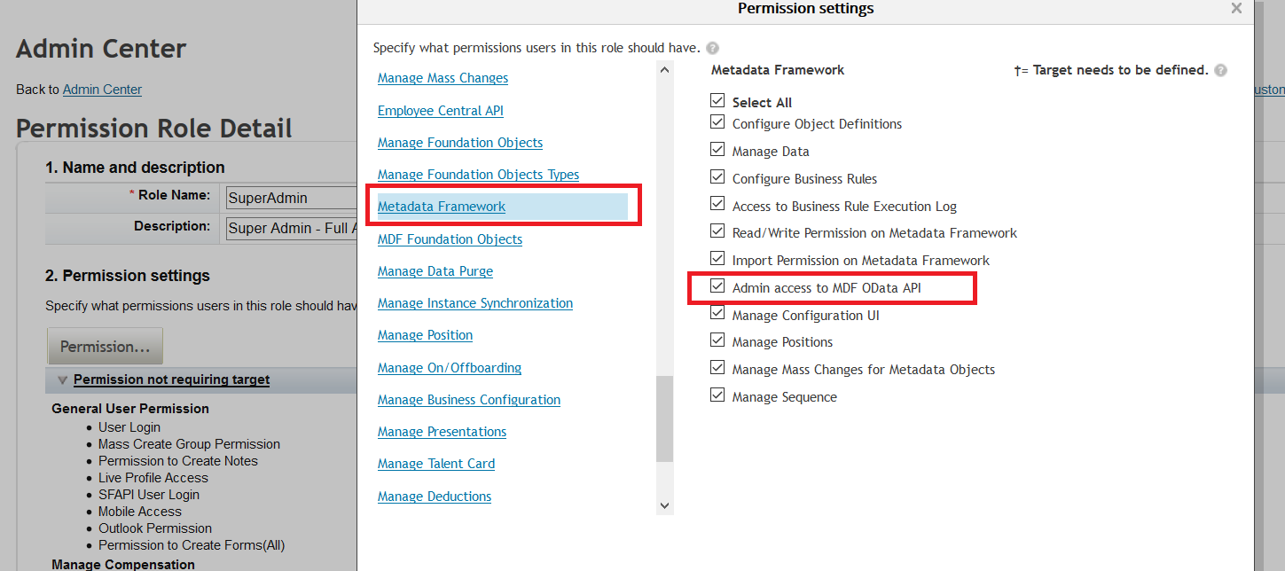Toggle Admin access to MDF OData API
Image resolution: width=1285 pixels, height=571 pixels.
[x=717, y=286]
